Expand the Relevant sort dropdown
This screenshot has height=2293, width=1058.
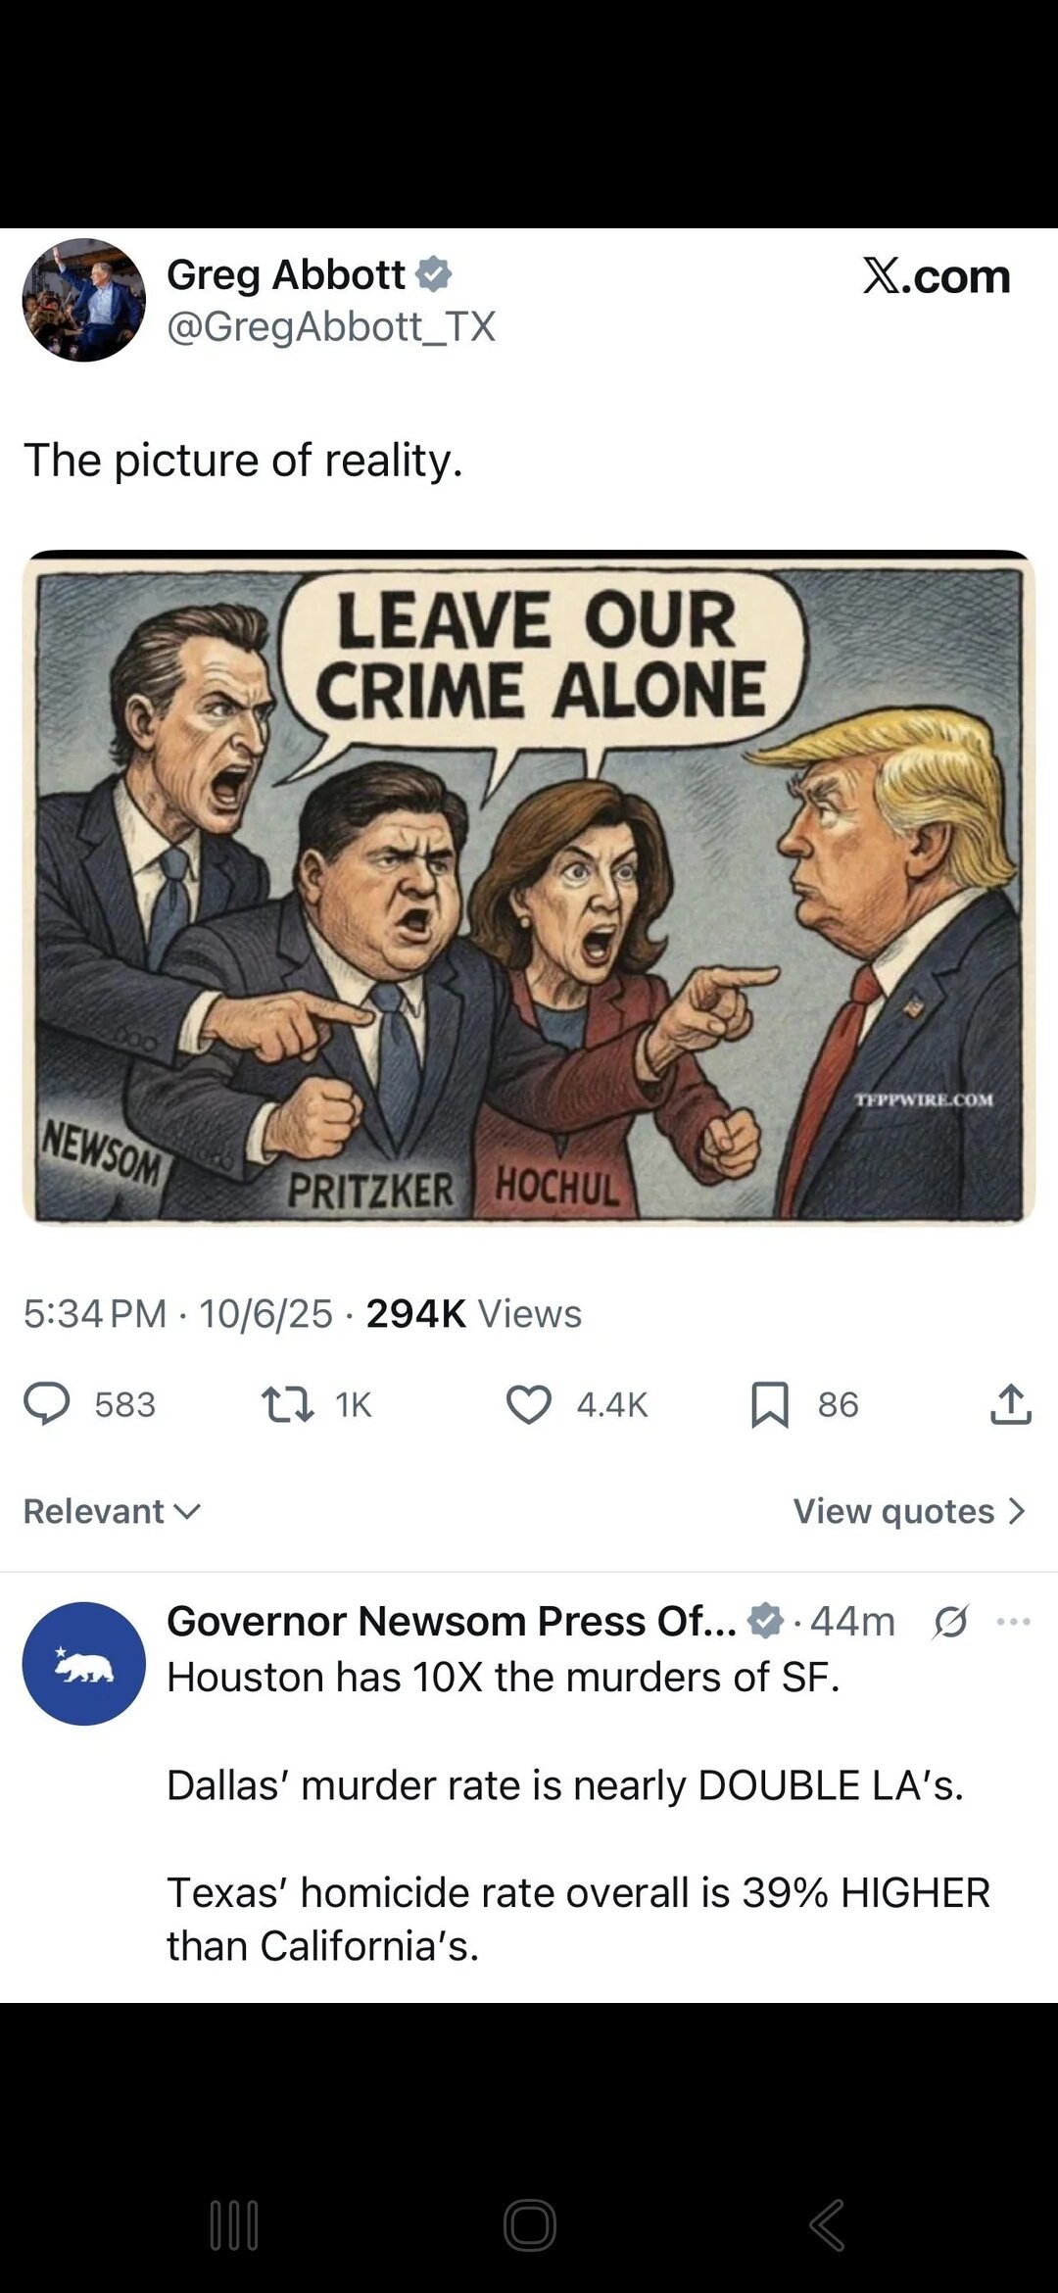click(113, 1511)
